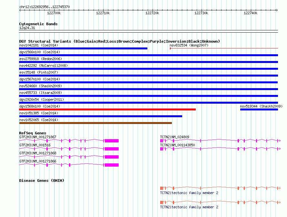Click the Cytogenetic Bands track title
Image resolution: width=287 pixels, height=217 pixels.
[38, 24]
